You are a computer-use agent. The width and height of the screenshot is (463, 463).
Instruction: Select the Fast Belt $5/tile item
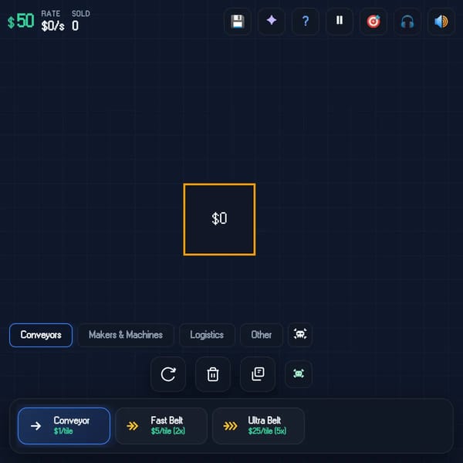pyautogui.click(x=161, y=425)
